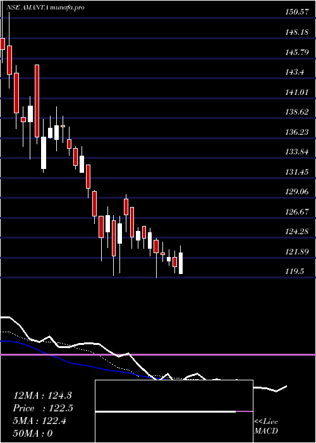Select price label 121.89
This screenshot has height=443, width=316.
pyautogui.click(x=297, y=252)
